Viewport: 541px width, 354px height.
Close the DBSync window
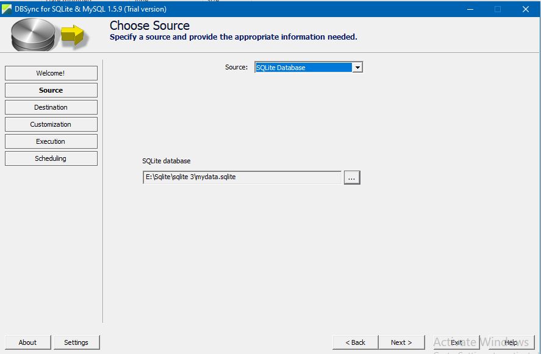[x=525, y=9]
